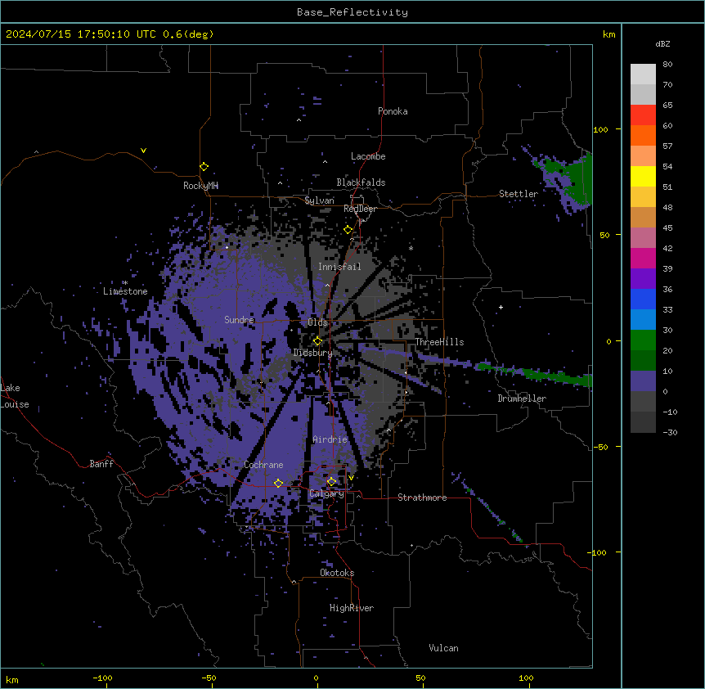Click the white caret marker southwest of Ponoka

coord(299,120)
